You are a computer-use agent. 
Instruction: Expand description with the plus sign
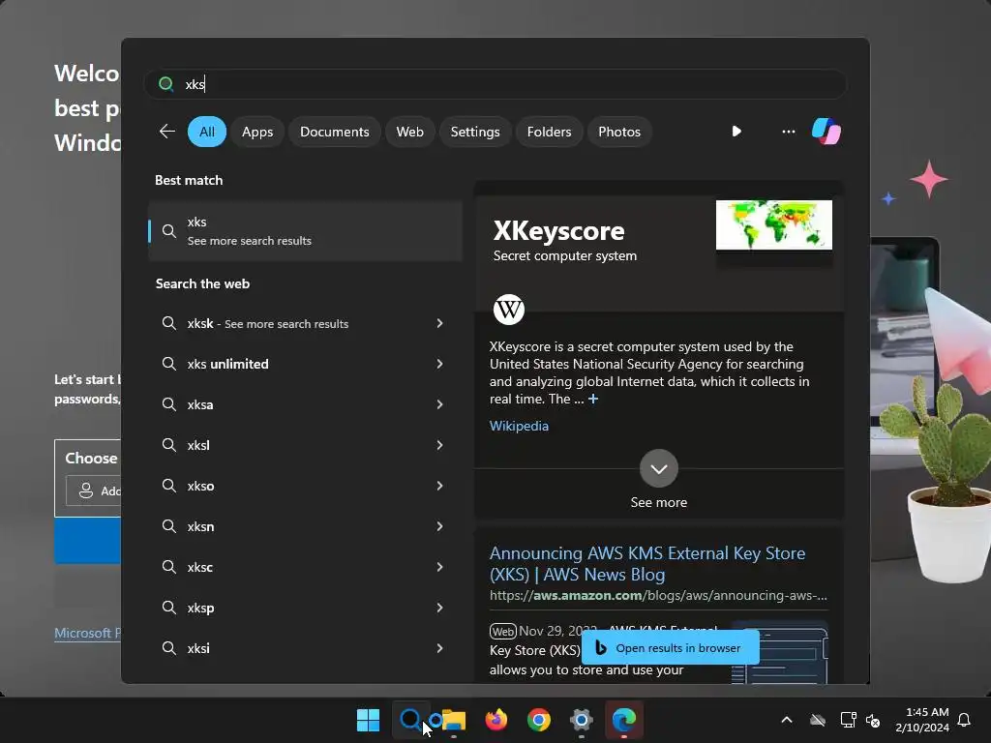coord(593,399)
